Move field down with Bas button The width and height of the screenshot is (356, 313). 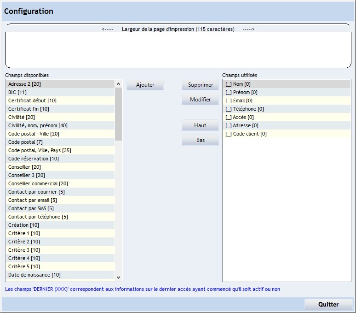click(200, 140)
